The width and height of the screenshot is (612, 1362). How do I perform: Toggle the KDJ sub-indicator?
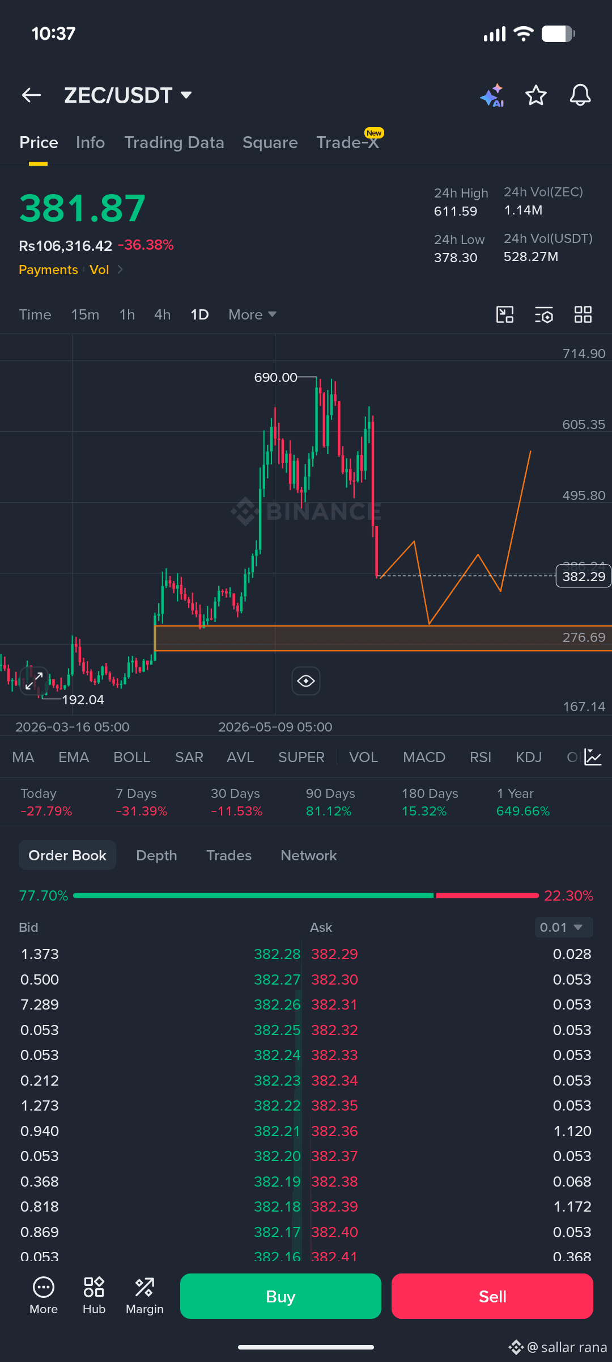[x=529, y=757]
